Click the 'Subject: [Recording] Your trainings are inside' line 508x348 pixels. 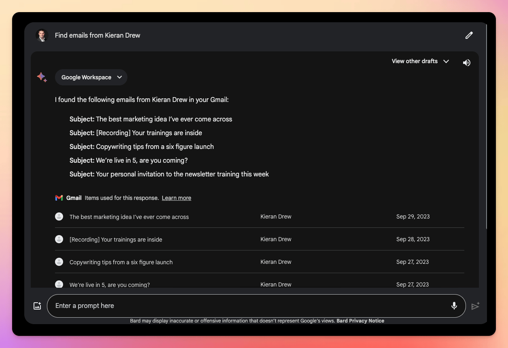click(x=136, y=133)
